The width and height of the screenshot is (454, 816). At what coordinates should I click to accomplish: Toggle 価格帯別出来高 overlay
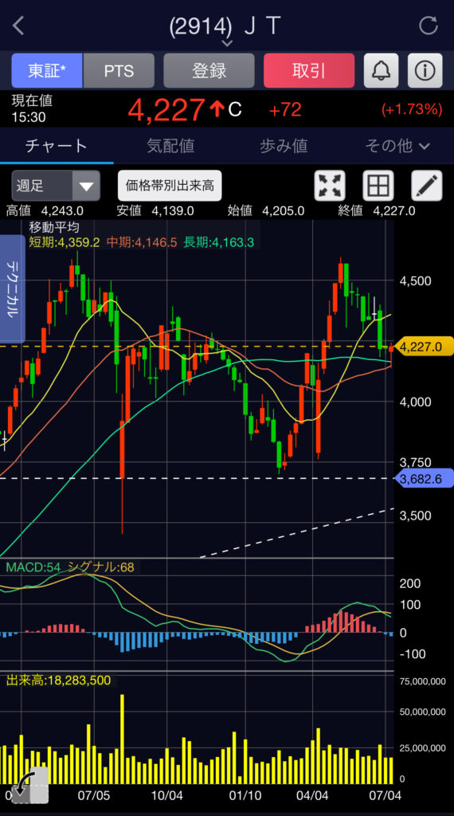click(x=170, y=186)
